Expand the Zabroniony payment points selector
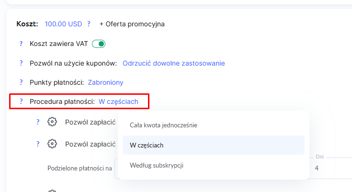The width and height of the screenshot is (352, 192). tap(105, 82)
